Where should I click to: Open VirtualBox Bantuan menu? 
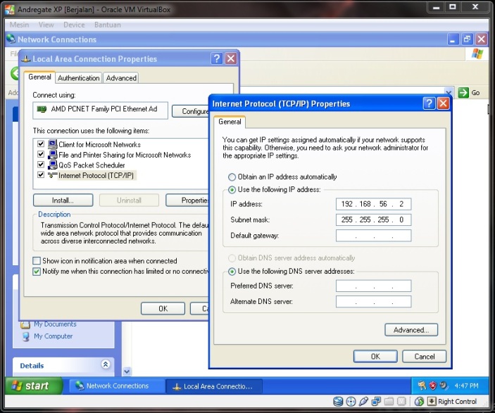tap(107, 25)
